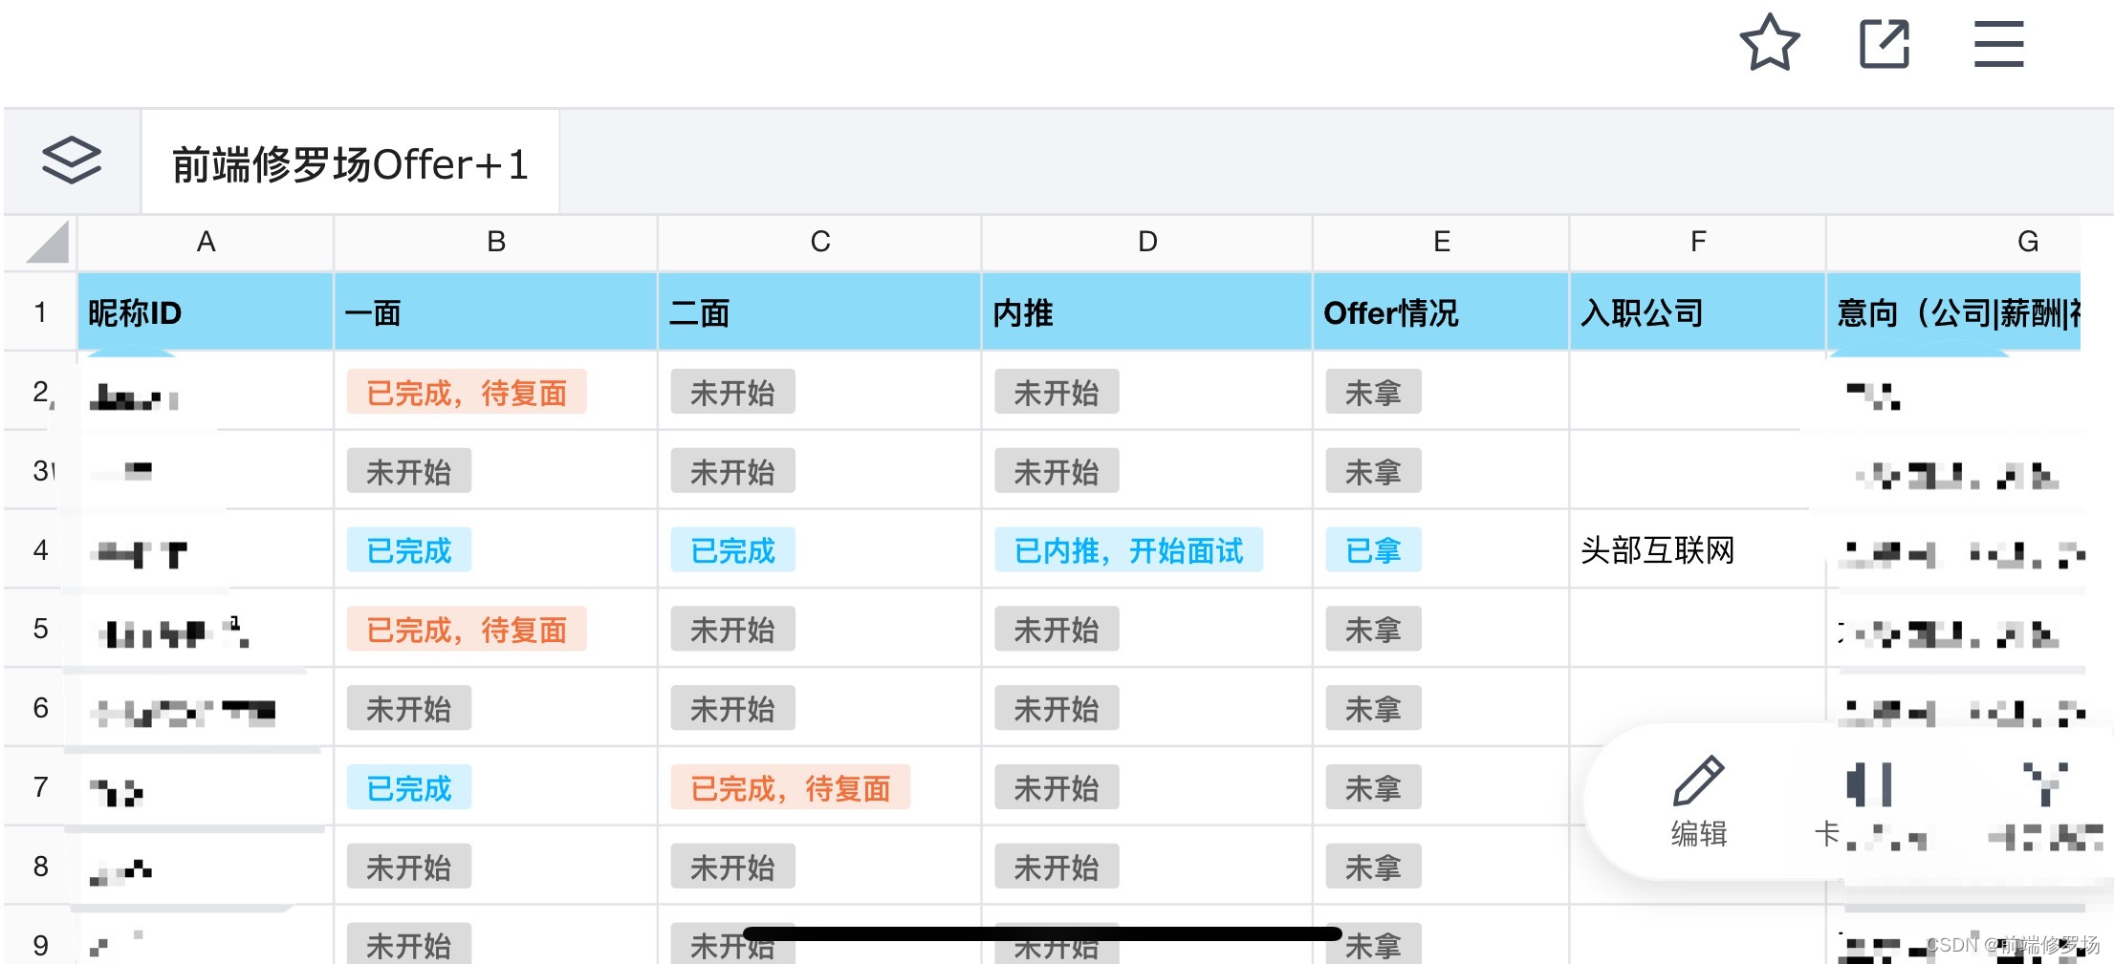Image resolution: width=2114 pixels, height=964 pixels.
Task: Click row 2 Offer情况 tag 未拿
Action: point(1373,393)
